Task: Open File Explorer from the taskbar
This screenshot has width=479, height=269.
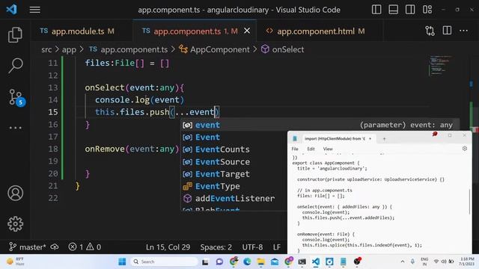Action: (260, 262)
